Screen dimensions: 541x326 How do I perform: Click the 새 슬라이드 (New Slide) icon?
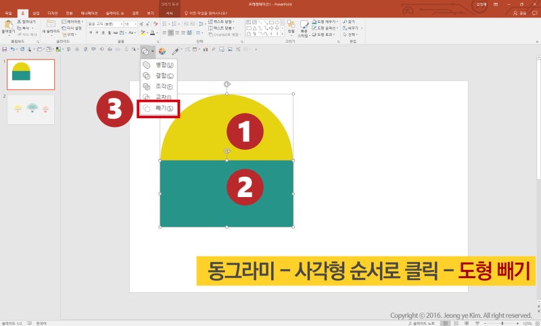click(51, 27)
